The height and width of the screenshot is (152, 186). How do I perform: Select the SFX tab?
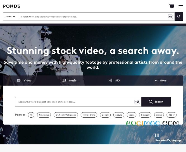pyautogui.click(x=115, y=80)
